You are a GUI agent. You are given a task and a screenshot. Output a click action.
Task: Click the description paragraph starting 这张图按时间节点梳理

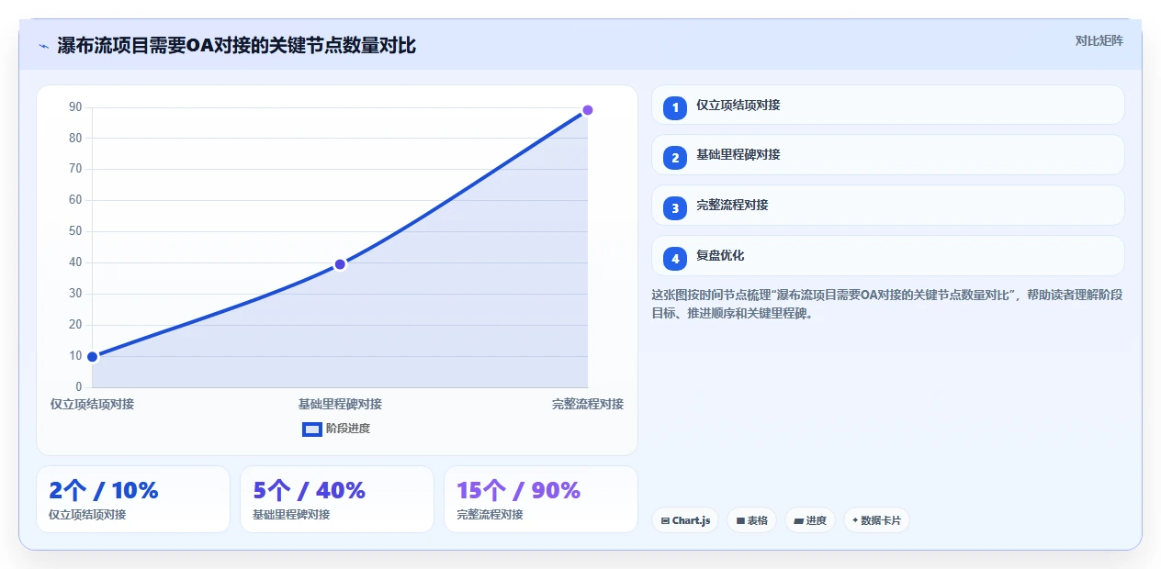point(887,304)
